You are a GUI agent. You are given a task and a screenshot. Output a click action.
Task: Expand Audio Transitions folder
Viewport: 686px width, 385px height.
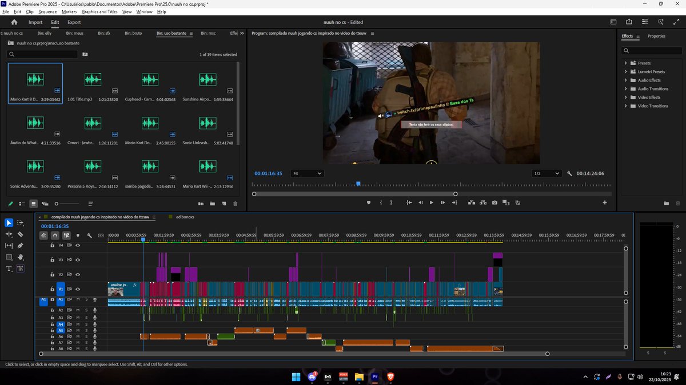click(626, 88)
